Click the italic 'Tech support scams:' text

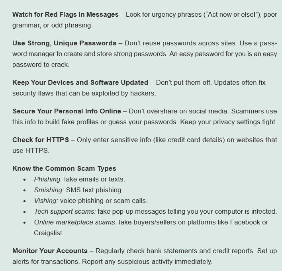[65, 211]
